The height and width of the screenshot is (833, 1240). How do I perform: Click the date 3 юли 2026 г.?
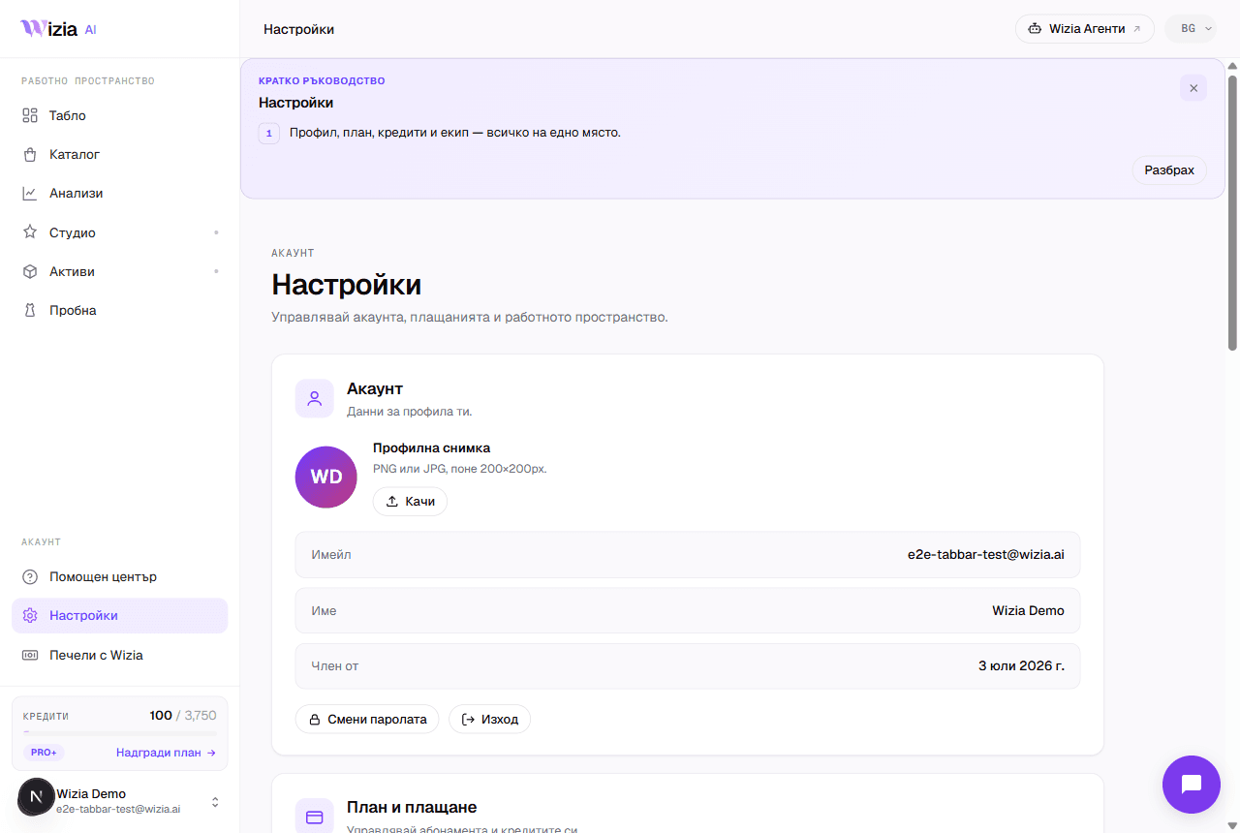[x=1021, y=666]
